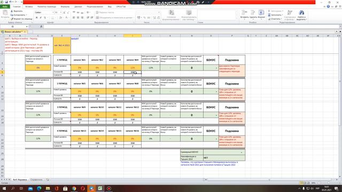Open Windows Start menu
Viewport: 342px width, 192px height.
pos(4,188)
